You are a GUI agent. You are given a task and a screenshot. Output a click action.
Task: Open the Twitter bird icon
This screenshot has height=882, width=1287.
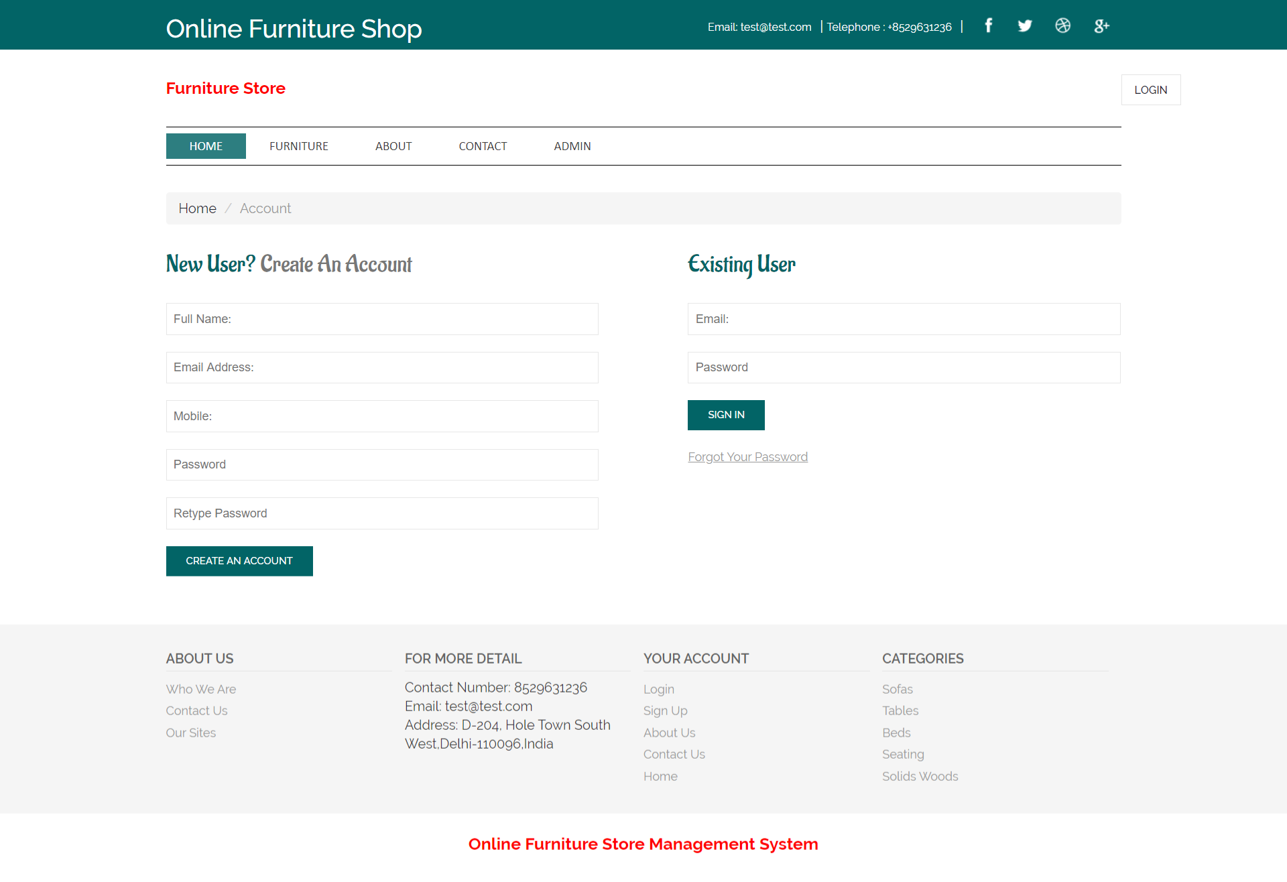point(1024,26)
